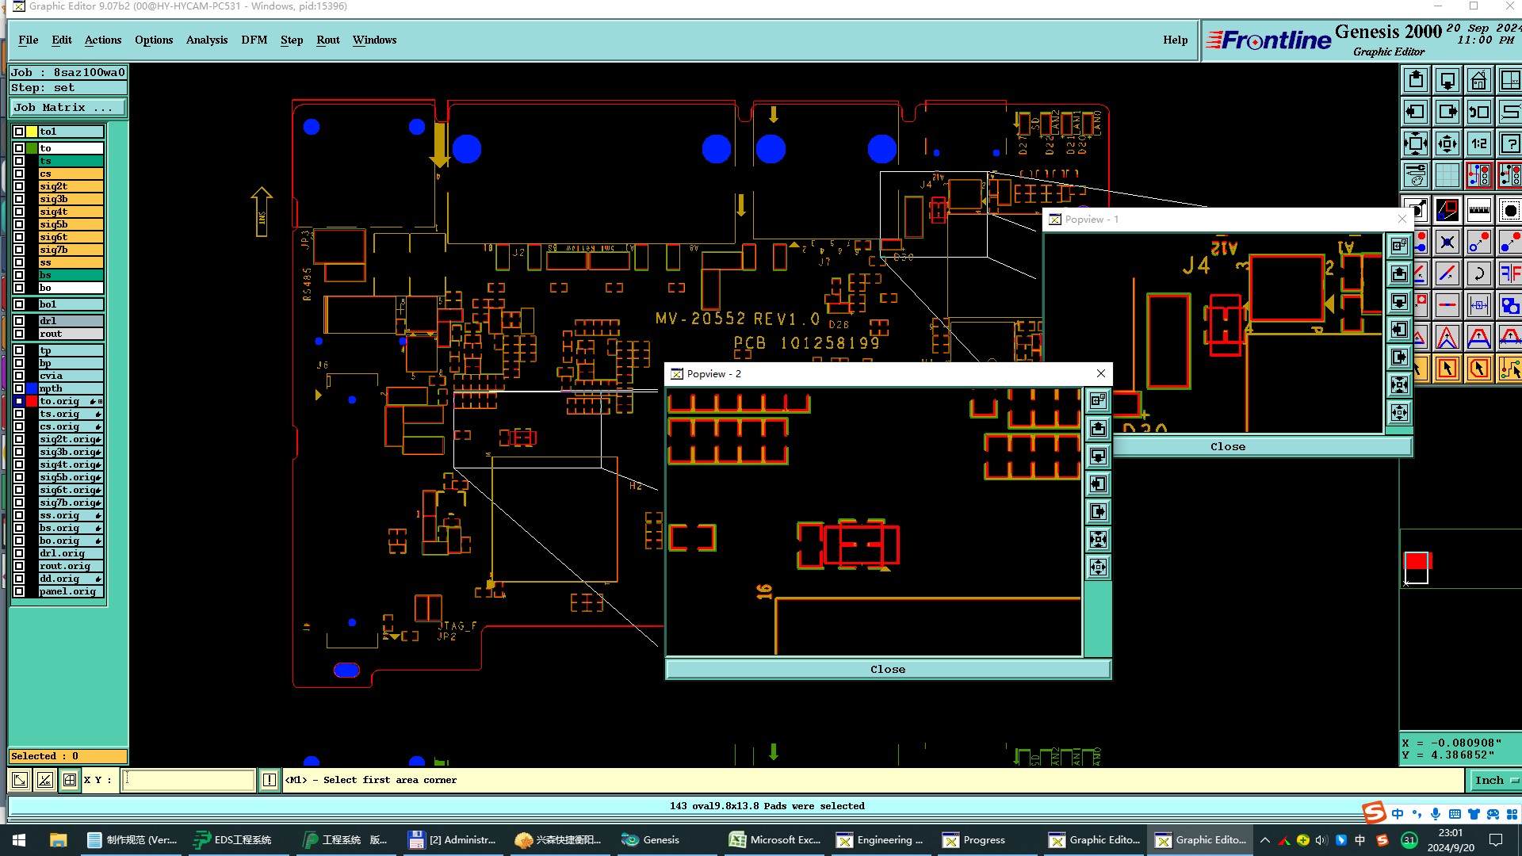Open the DFM menu

tap(254, 40)
